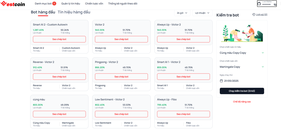
Task: Open the Lịch sử (0) link
Action: pyautogui.click(x=262, y=15)
